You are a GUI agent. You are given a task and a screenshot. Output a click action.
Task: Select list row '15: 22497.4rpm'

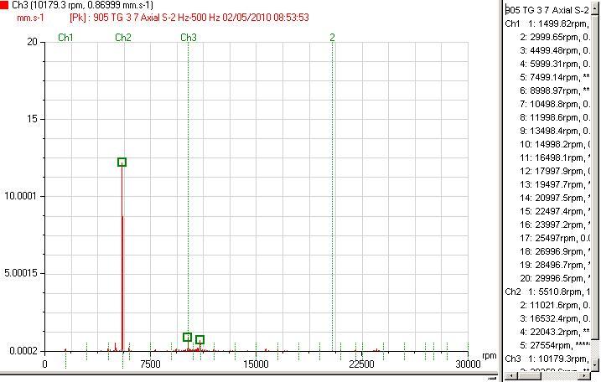click(555, 211)
